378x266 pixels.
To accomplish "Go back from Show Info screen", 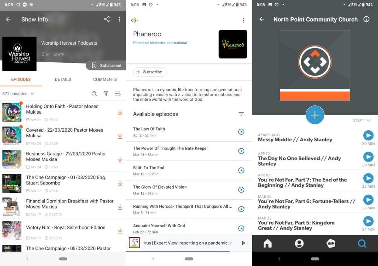I will [8, 19].
